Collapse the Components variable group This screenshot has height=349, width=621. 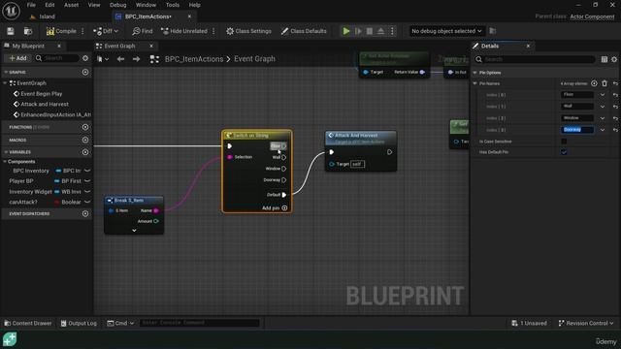pos(5,162)
